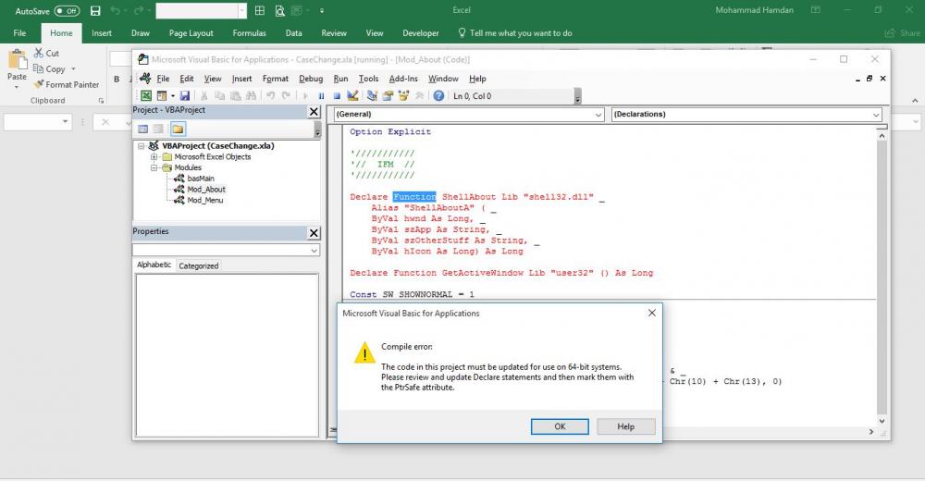Click the Excel Paste button
This screenshot has width=925, height=481.
click(x=17, y=68)
